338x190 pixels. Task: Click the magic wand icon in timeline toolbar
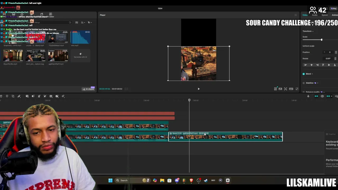point(45,96)
